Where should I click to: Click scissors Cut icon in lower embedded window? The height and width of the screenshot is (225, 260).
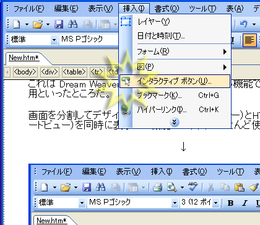pyautogui.click(x=210, y=187)
